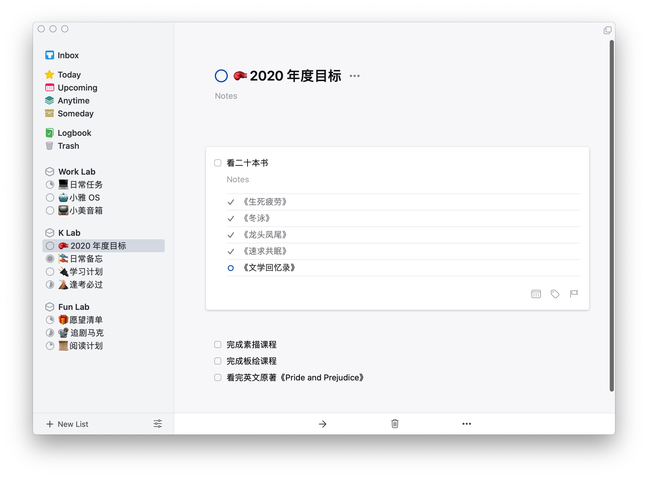Open new window icon at top right
648x478 pixels.
click(607, 30)
